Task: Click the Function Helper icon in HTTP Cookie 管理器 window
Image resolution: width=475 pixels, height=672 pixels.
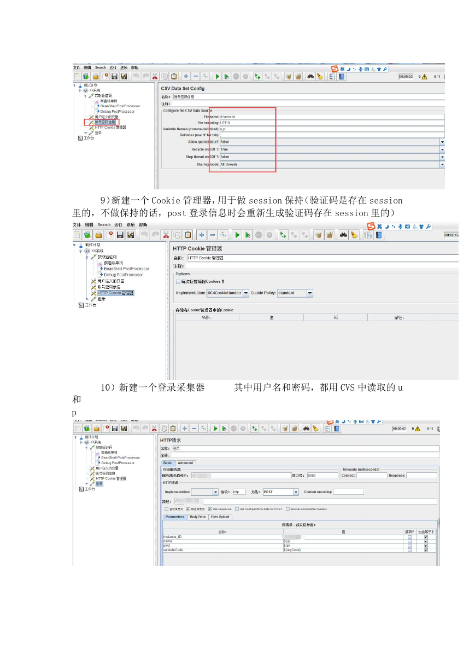Action: [367, 235]
